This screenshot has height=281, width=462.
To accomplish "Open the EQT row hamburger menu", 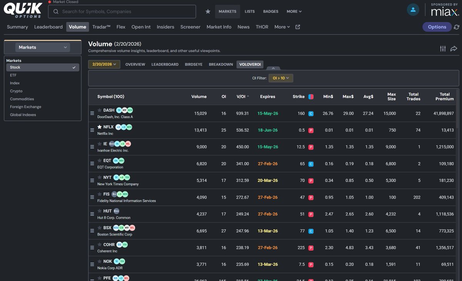I will click(92, 164).
